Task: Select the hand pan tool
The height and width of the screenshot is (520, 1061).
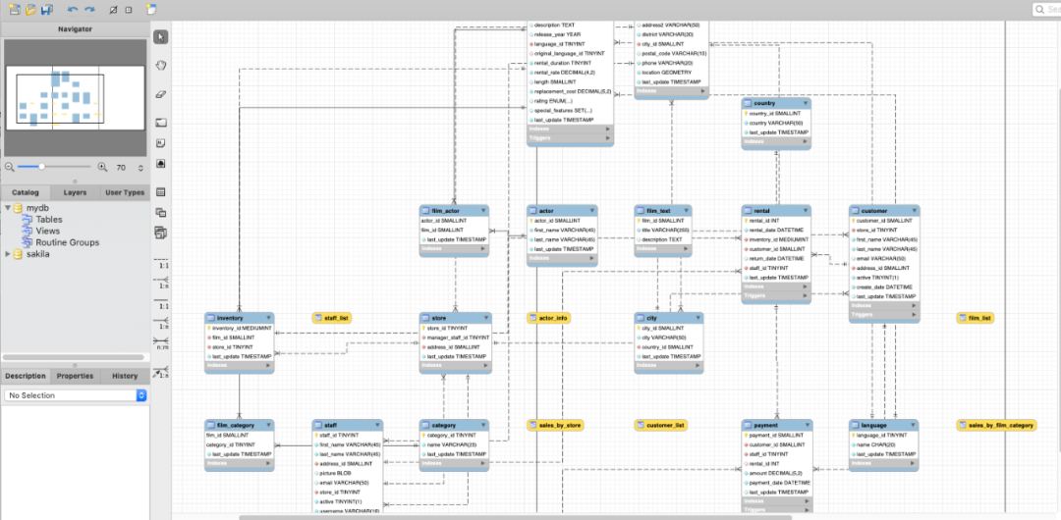Action: point(161,66)
